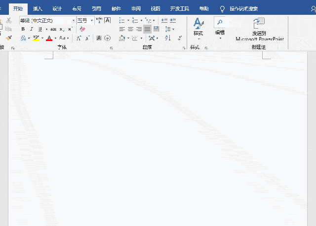
Task: Toggle justify alignment
Action: 147,29
